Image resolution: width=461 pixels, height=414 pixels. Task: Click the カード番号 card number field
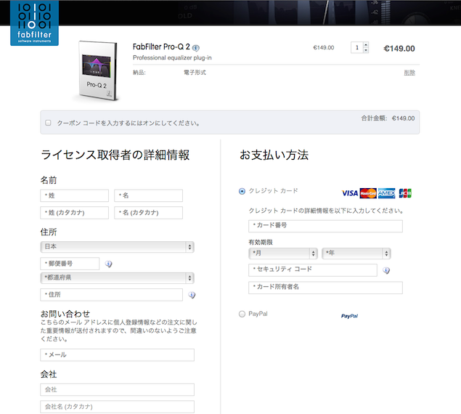click(325, 227)
